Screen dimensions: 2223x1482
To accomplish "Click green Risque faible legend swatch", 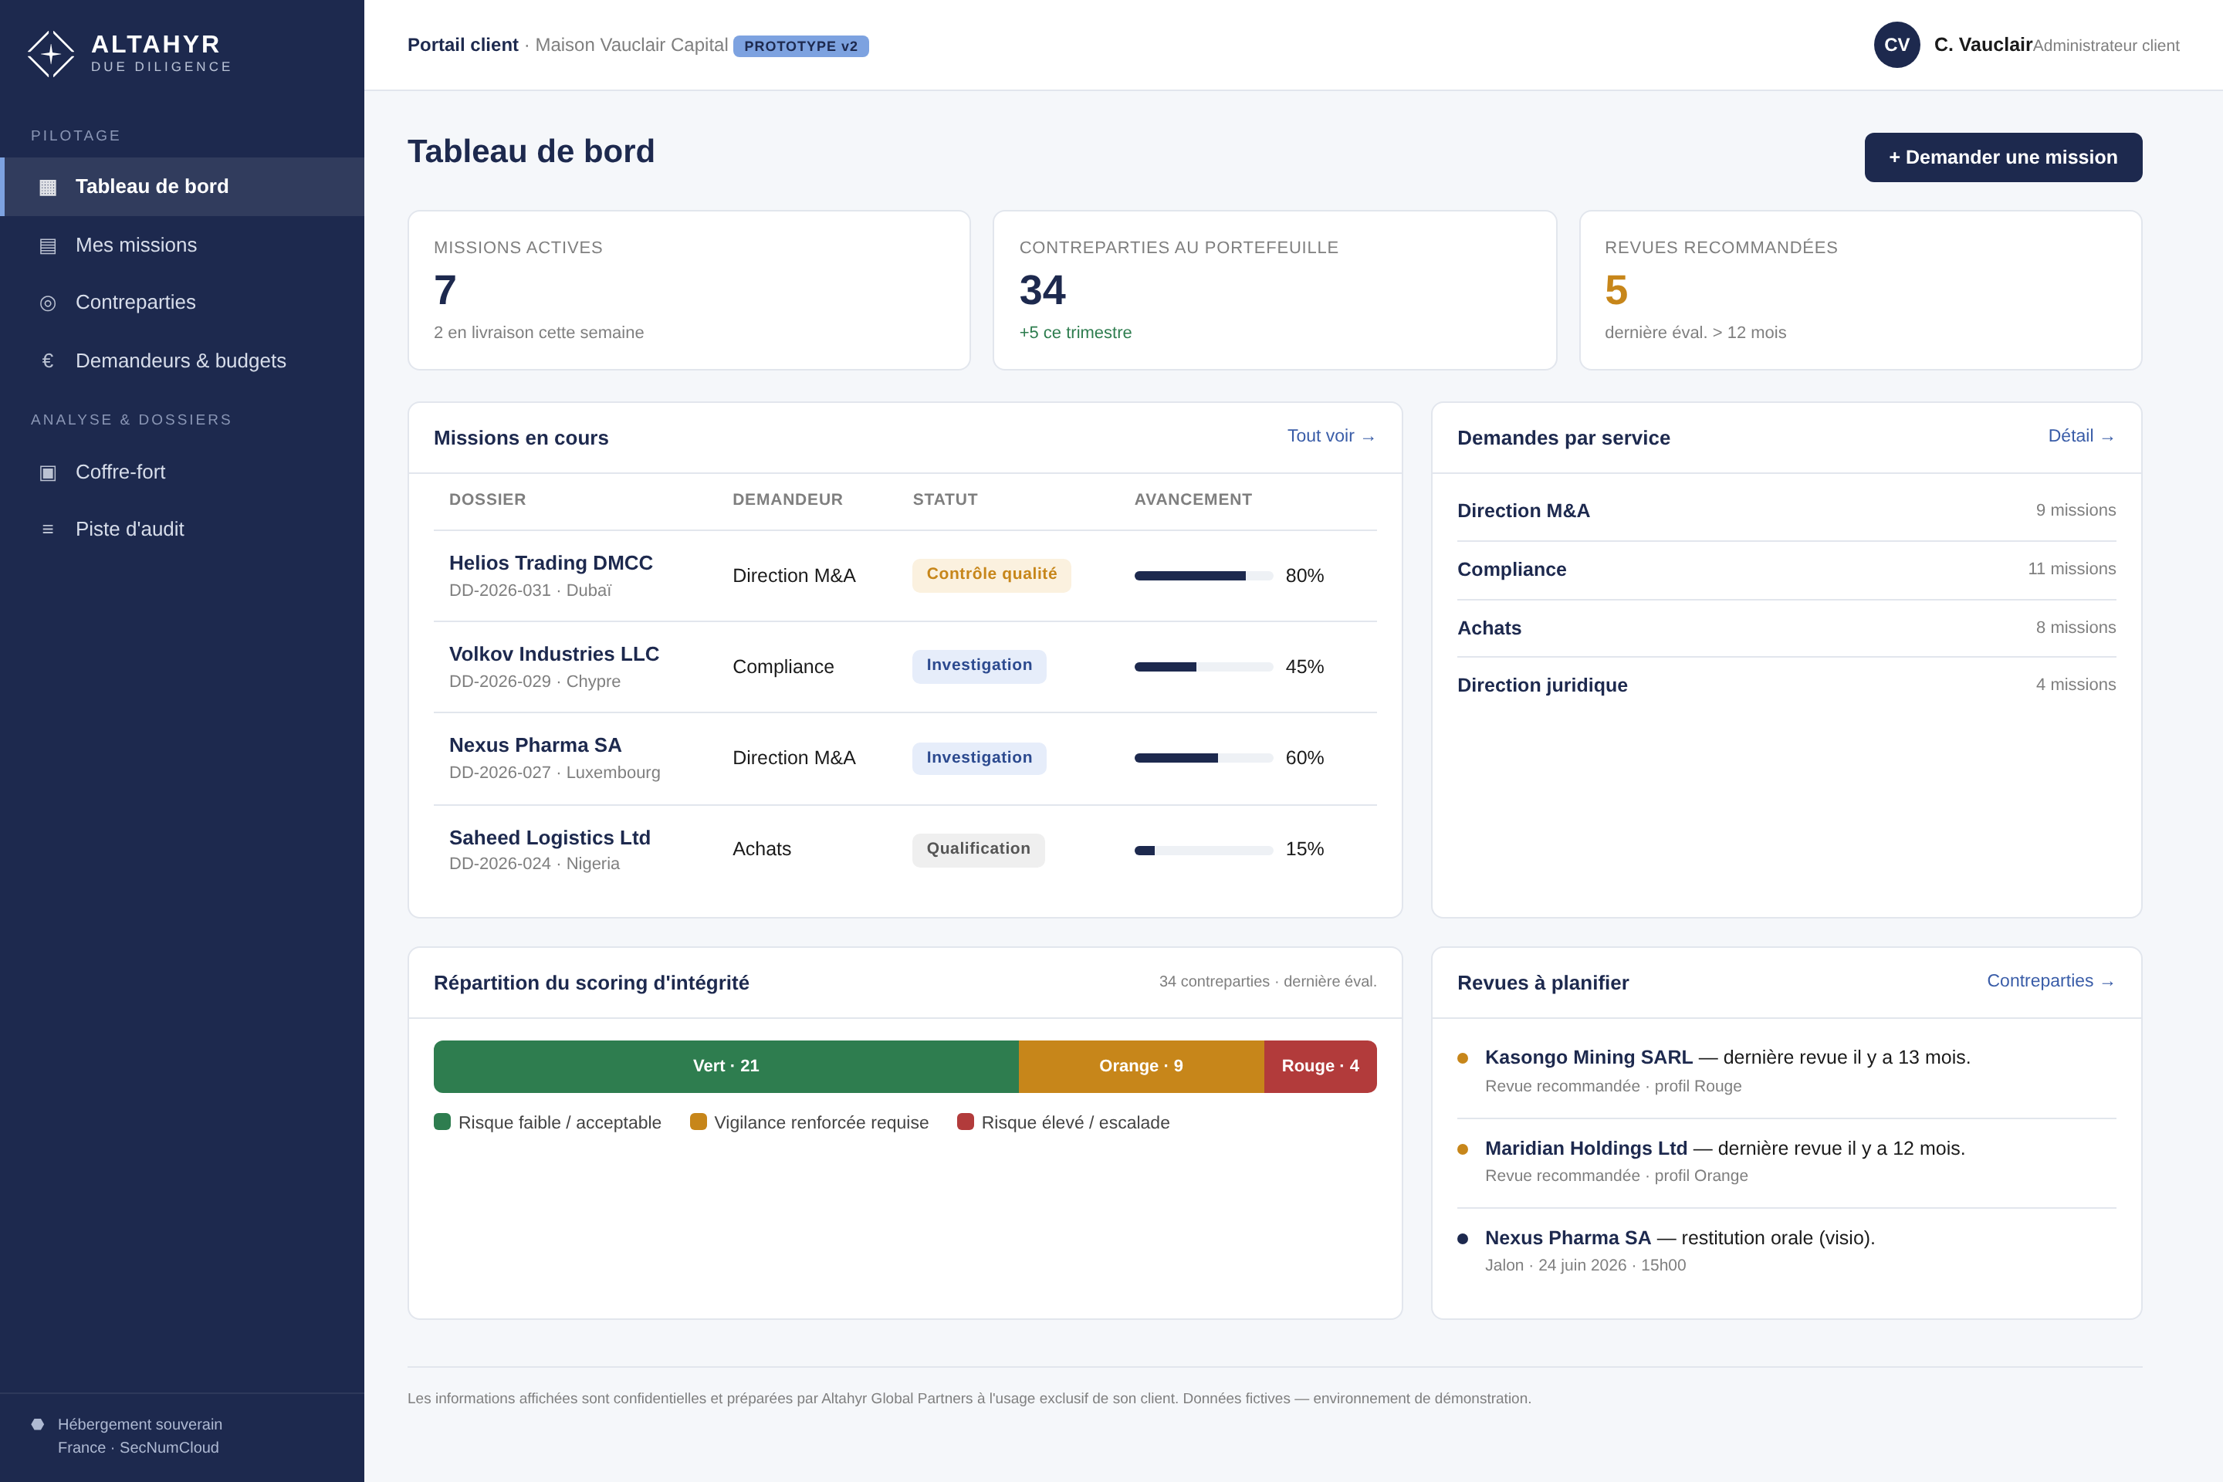I will click(442, 1122).
